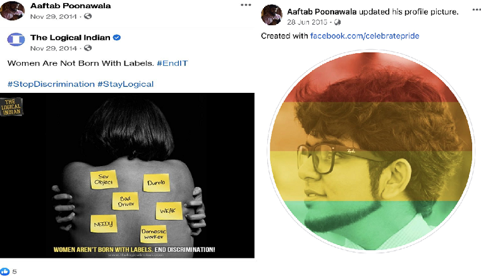Image resolution: width=491 pixels, height=276 pixels.
Task: Click the blue like thumb icon
Action: click(4, 272)
